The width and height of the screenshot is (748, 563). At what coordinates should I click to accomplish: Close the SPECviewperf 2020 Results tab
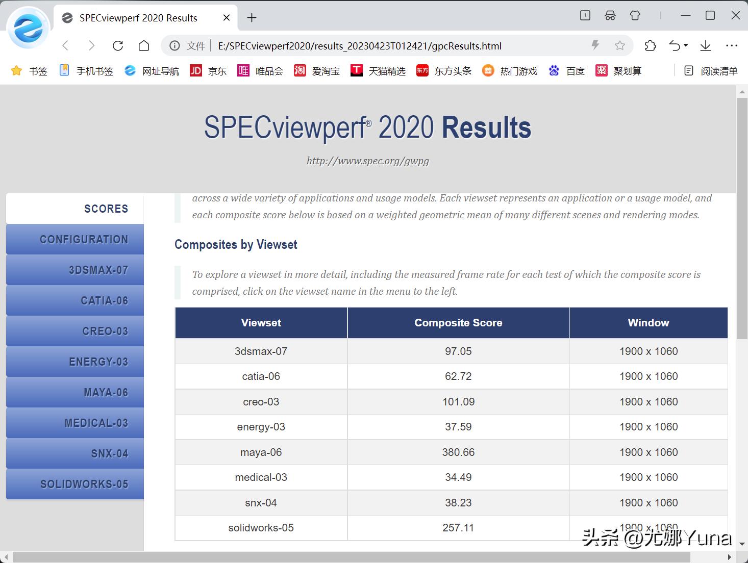(227, 18)
